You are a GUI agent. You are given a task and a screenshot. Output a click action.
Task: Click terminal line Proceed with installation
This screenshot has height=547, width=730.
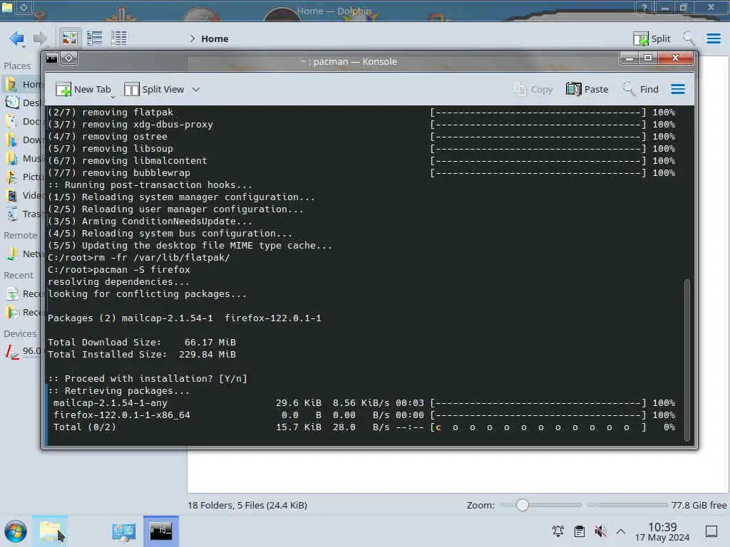(147, 379)
